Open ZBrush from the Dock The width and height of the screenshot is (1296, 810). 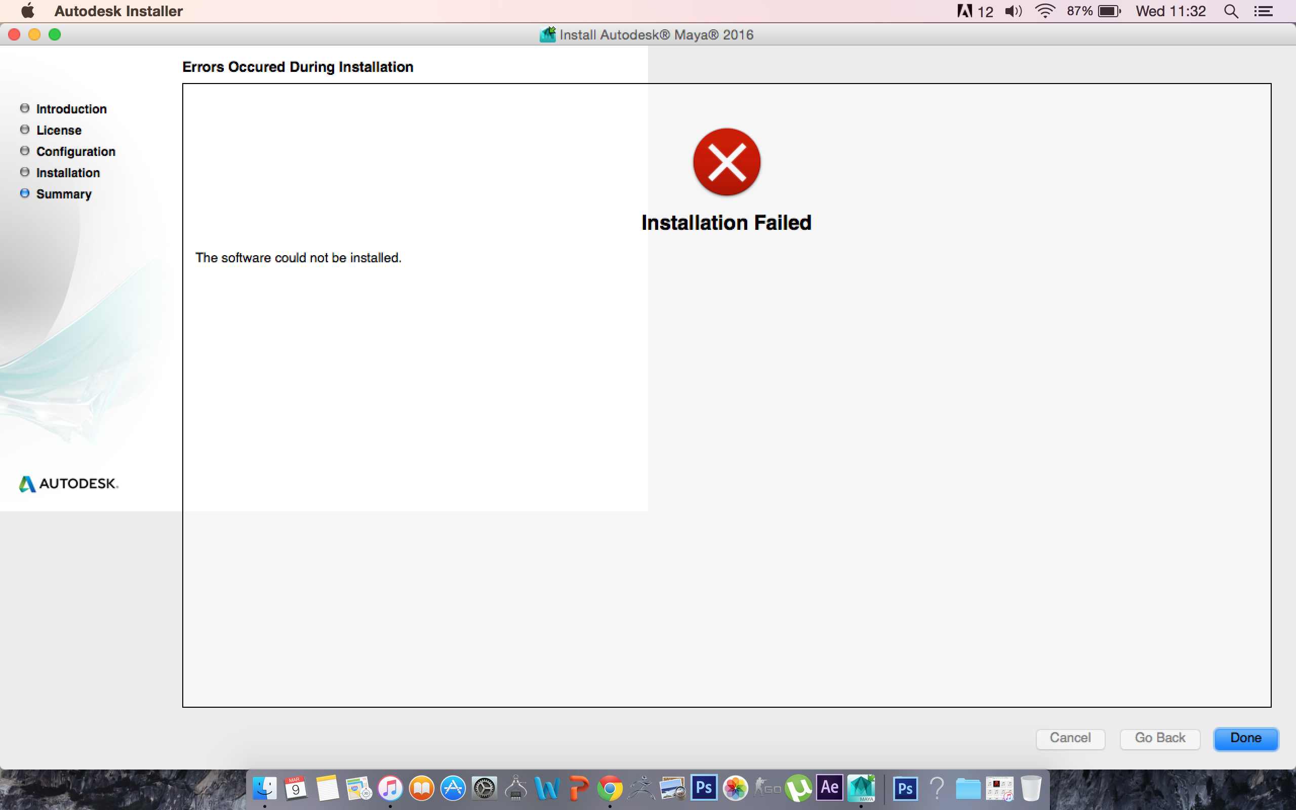coord(641,789)
